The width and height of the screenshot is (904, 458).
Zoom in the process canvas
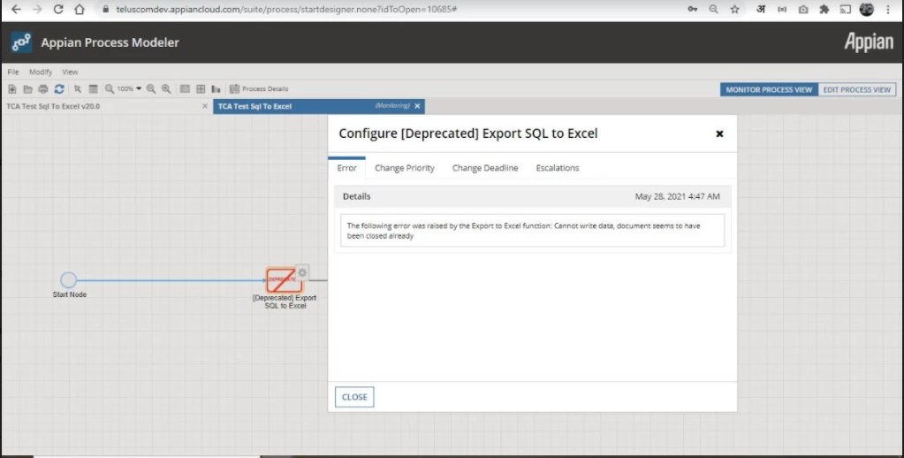pyautogui.click(x=166, y=88)
